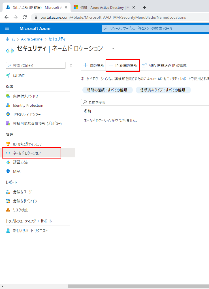Focus the Azure resource search box
This screenshot has height=289, width=209.
coord(155,28)
